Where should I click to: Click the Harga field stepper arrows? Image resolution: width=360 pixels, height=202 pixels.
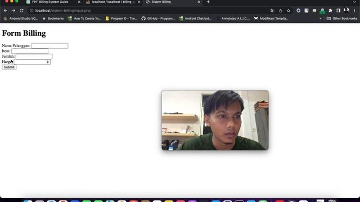pos(47,62)
